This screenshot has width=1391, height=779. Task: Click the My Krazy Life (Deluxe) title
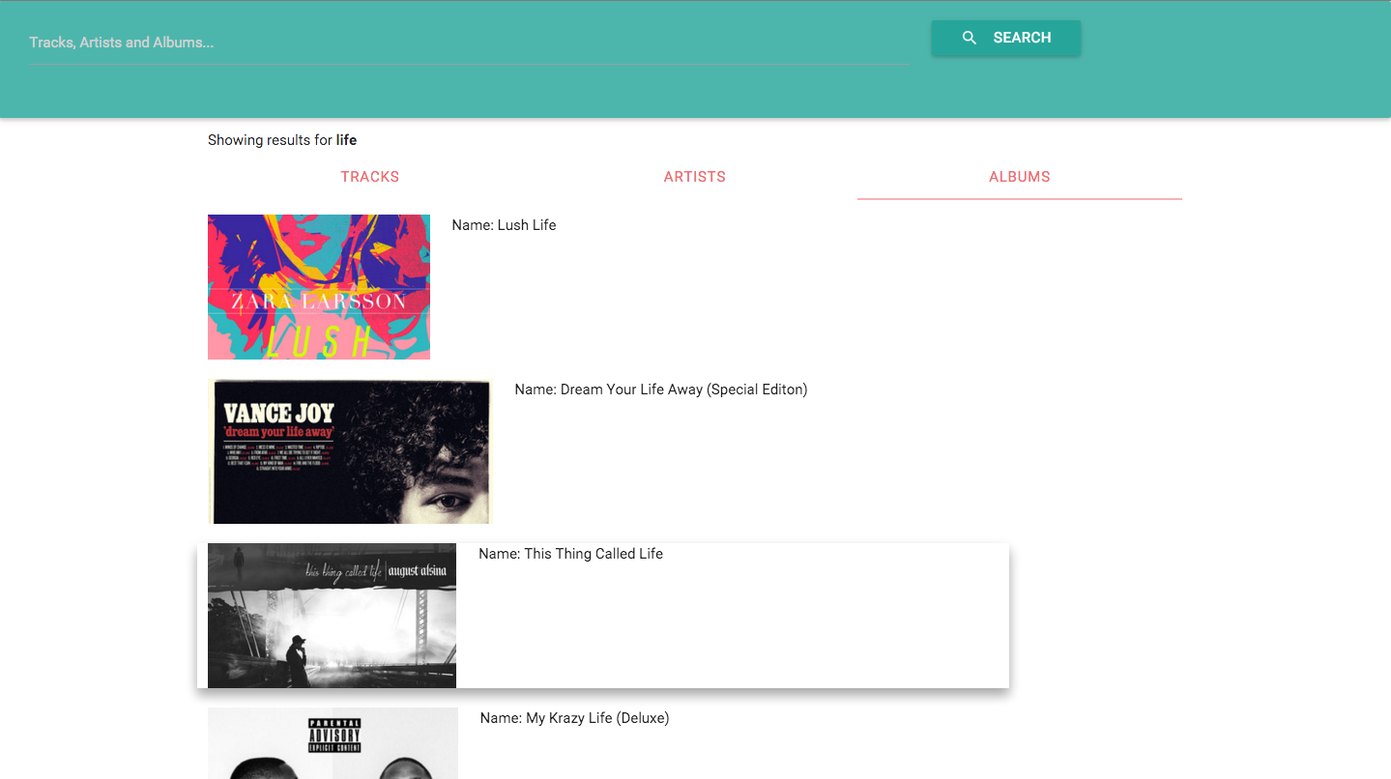pyautogui.click(x=597, y=718)
